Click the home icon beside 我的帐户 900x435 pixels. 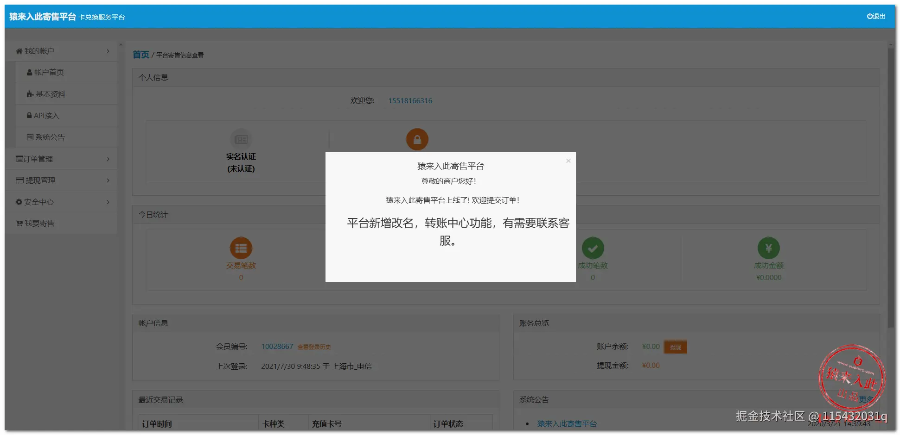point(19,51)
